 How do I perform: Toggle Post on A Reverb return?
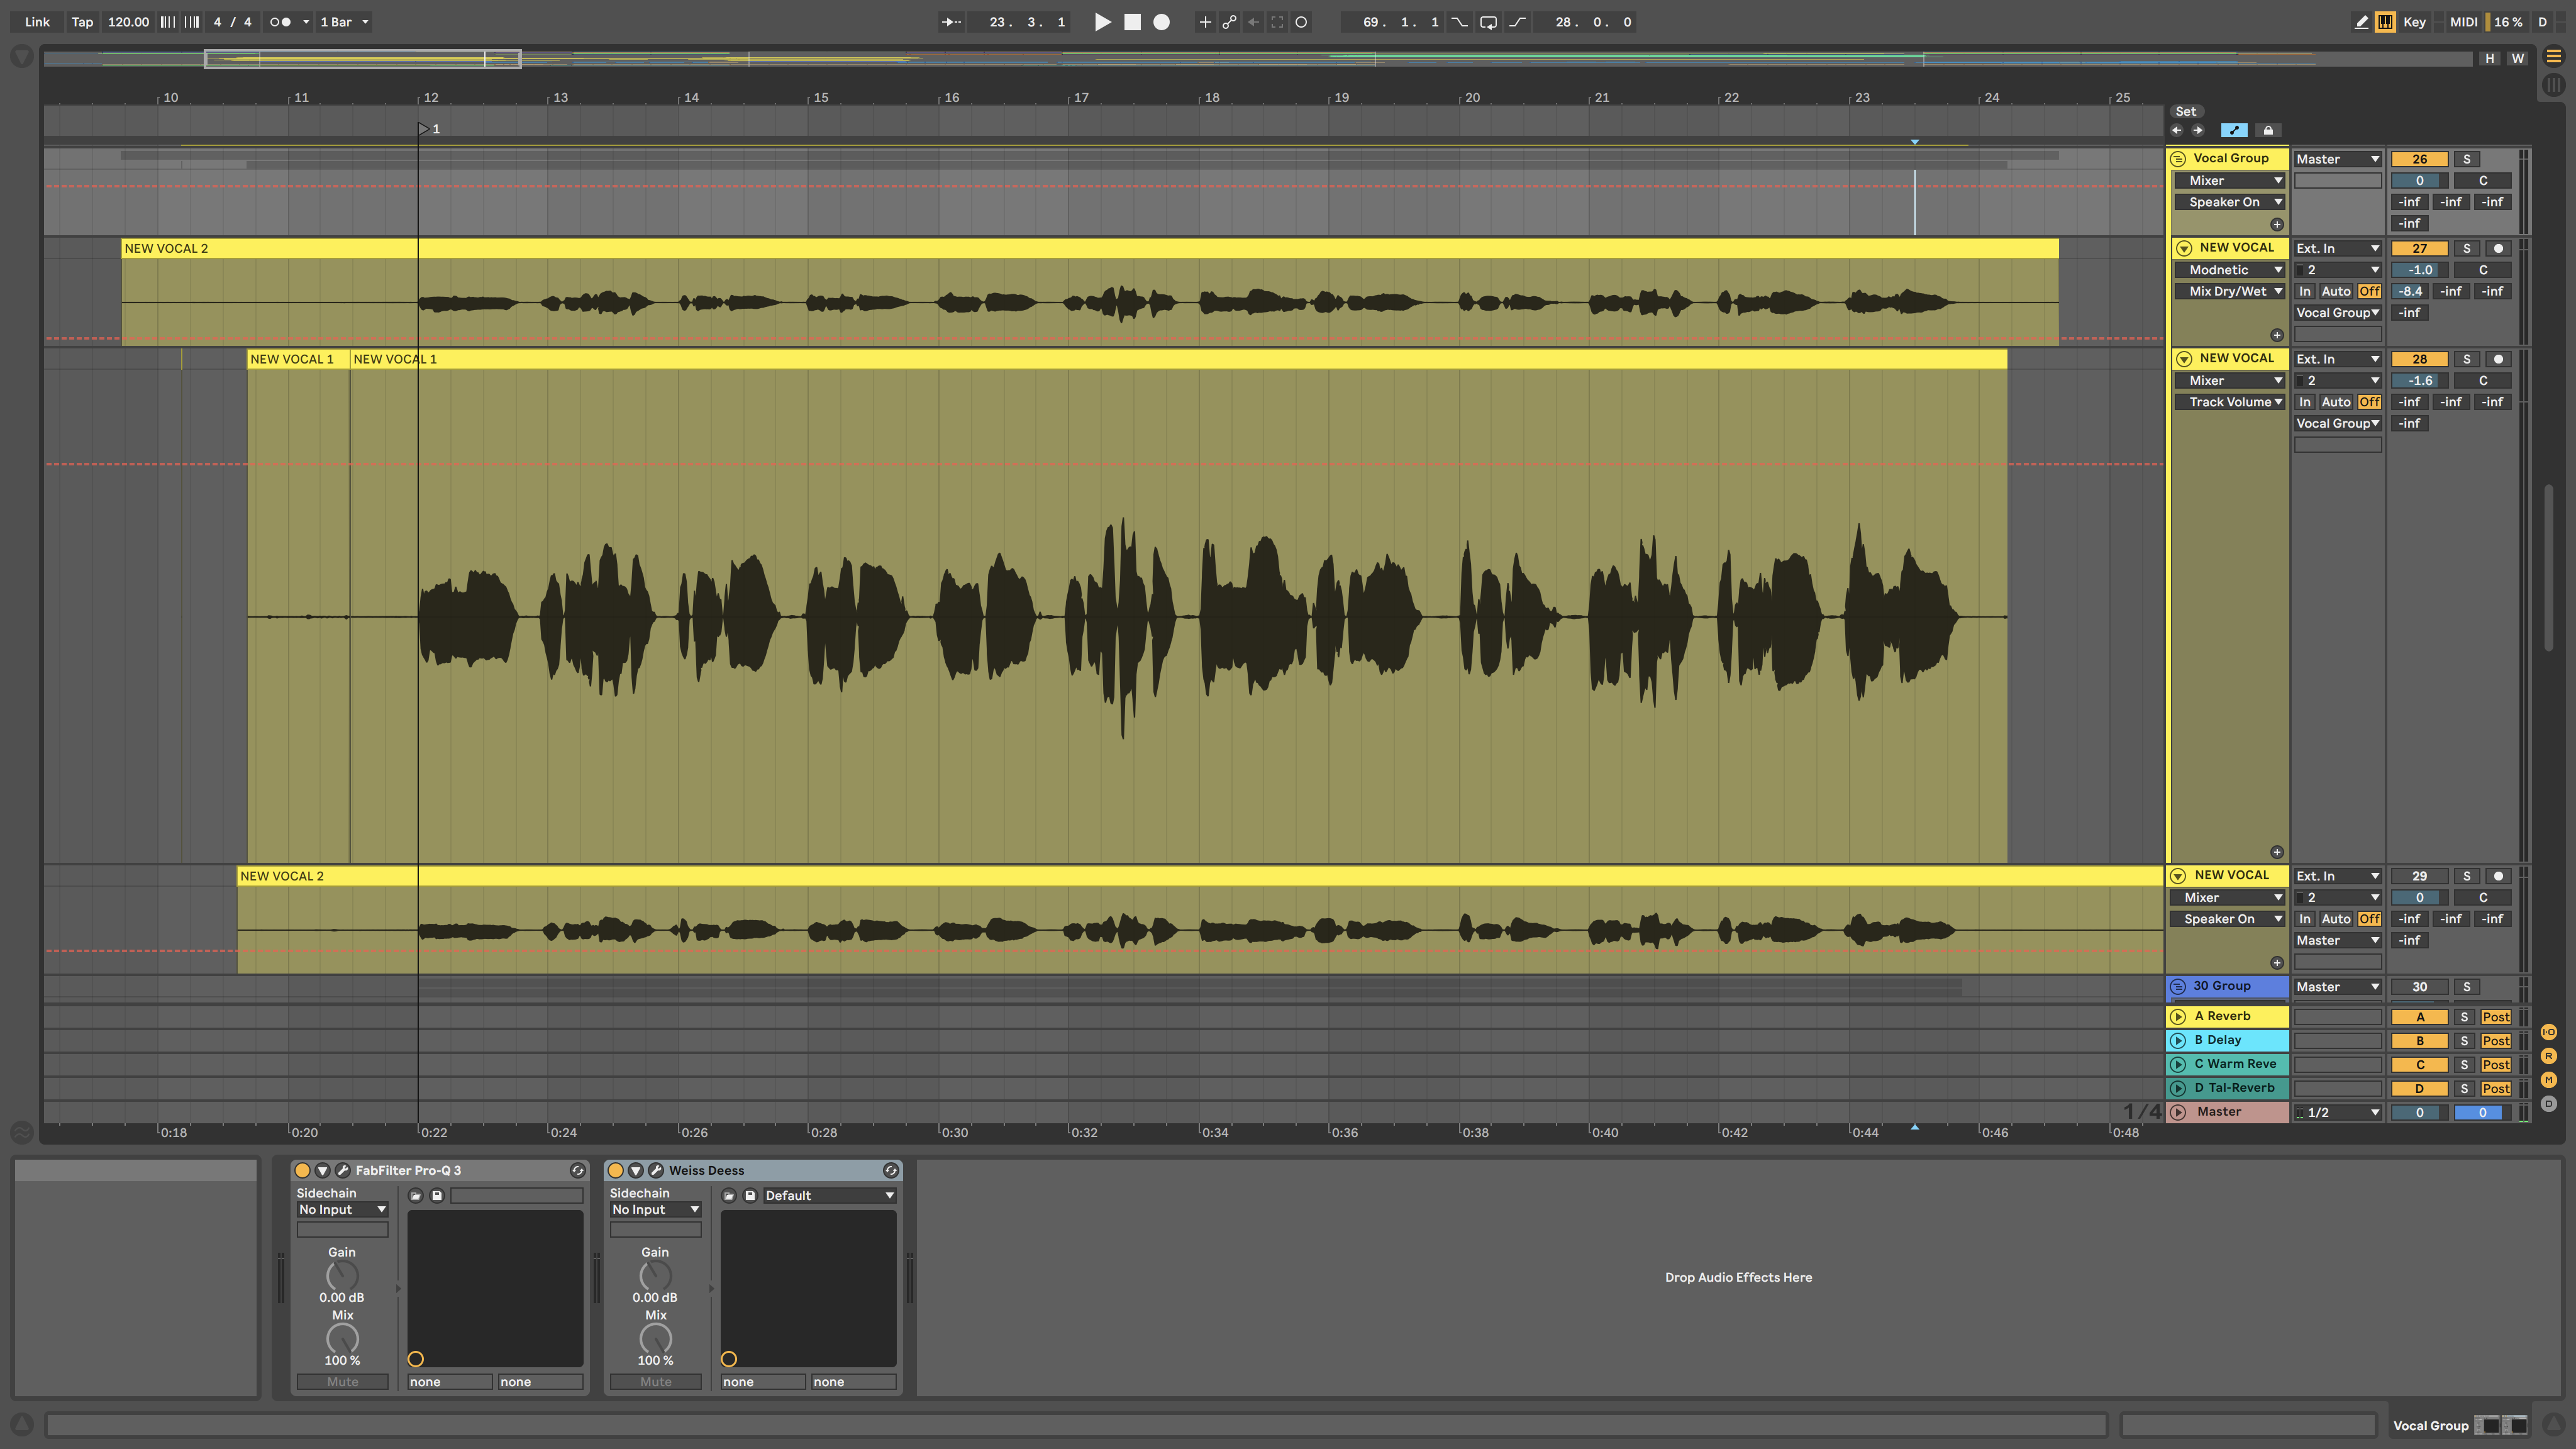pyautogui.click(x=2495, y=1017)
